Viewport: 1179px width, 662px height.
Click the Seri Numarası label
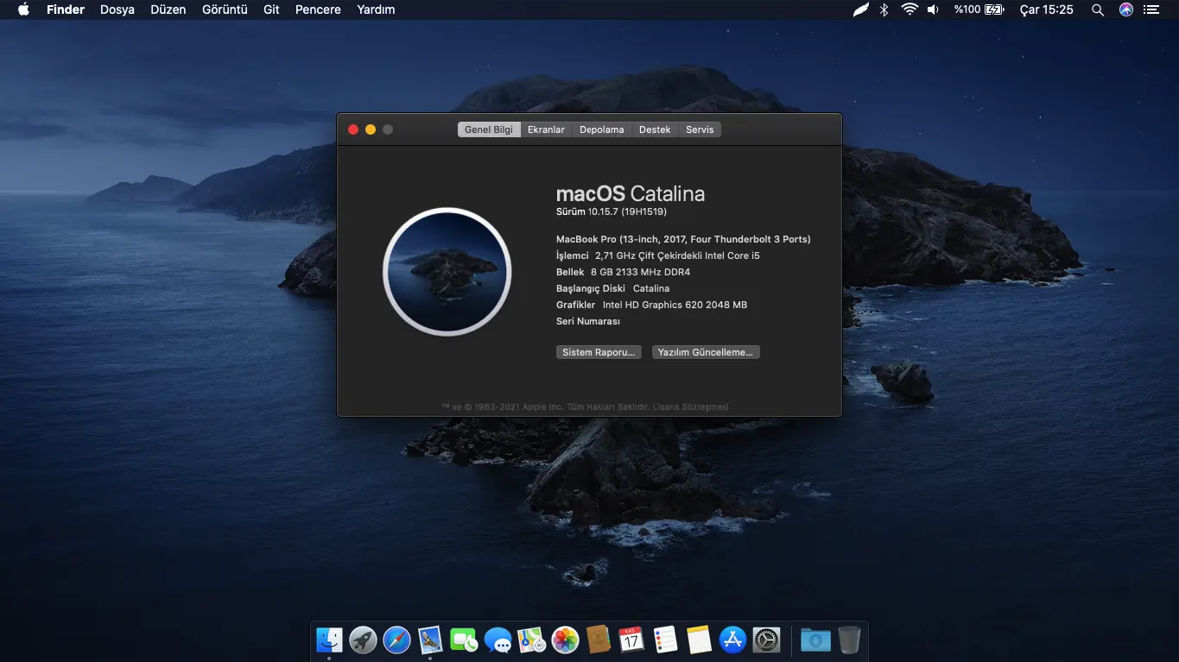tap(588, 321)
